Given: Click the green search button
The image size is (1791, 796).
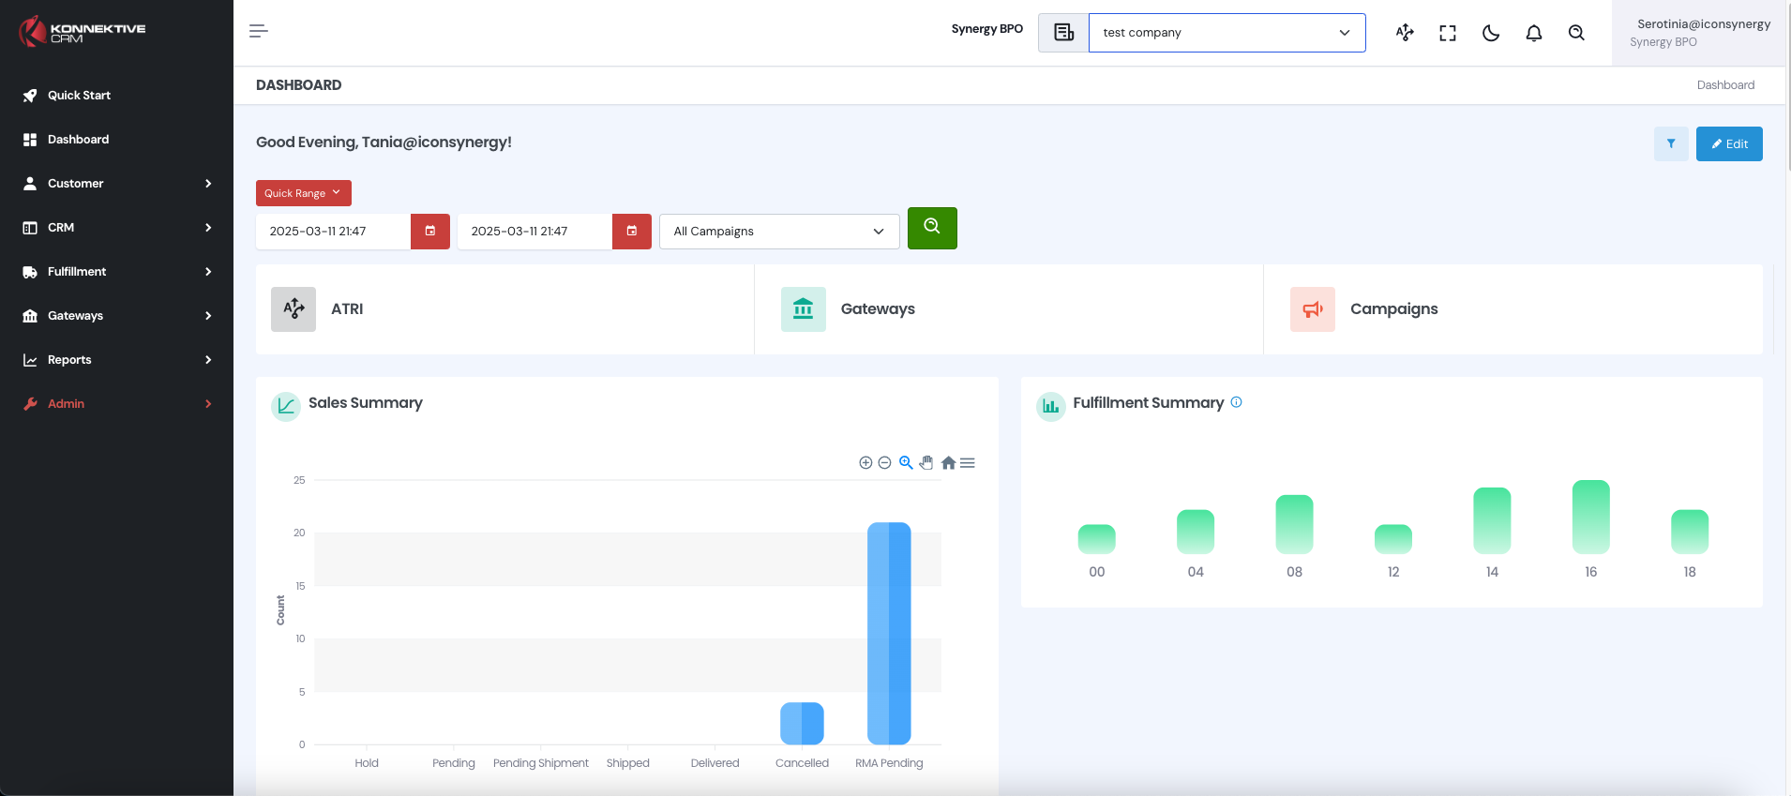Looking at the screenshot, I should 932,228.
